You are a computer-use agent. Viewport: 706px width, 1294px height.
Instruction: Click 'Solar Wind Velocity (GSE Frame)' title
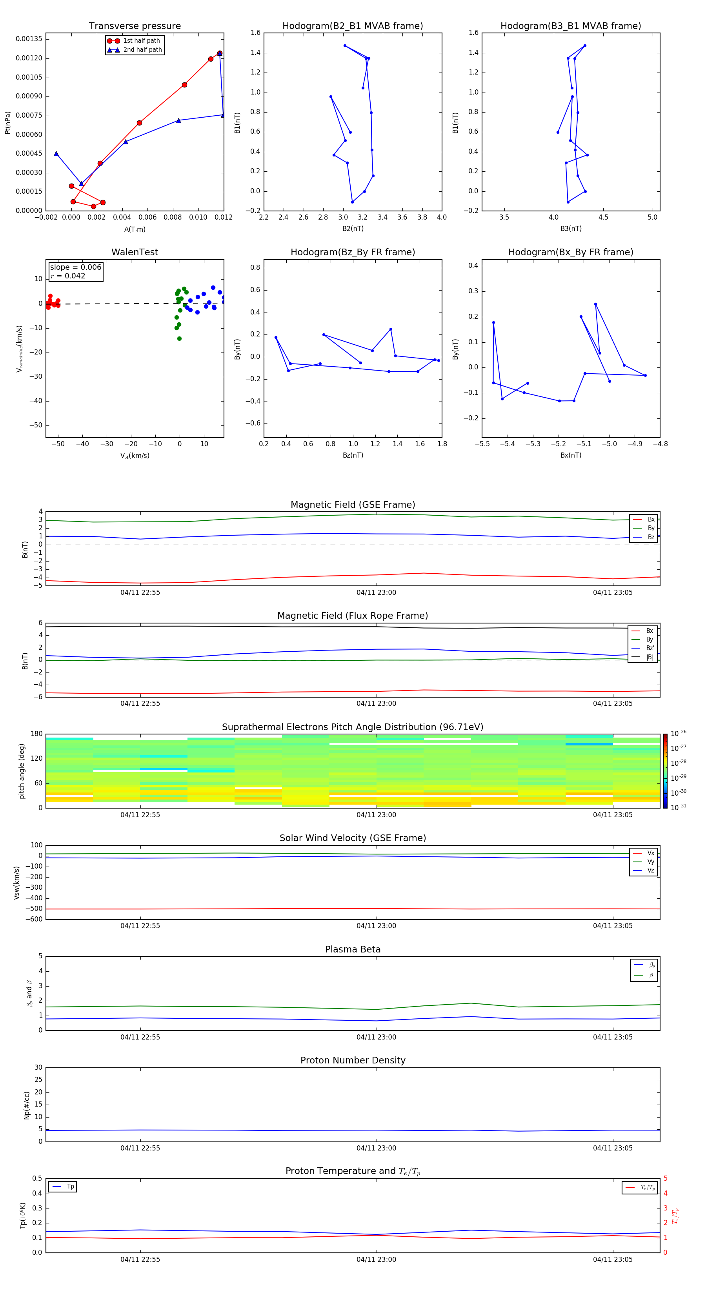(353, 838)
